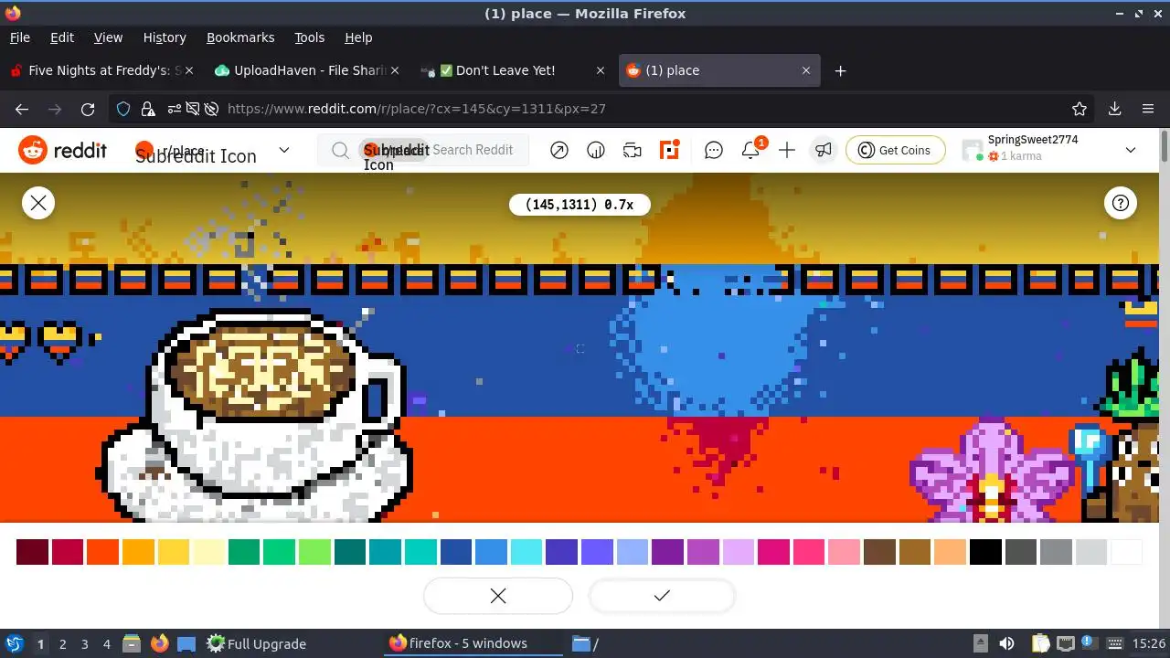Open Firefox downloads panel
The height and width of the screenshot is (658, 1170).
tap(1114, 109)
